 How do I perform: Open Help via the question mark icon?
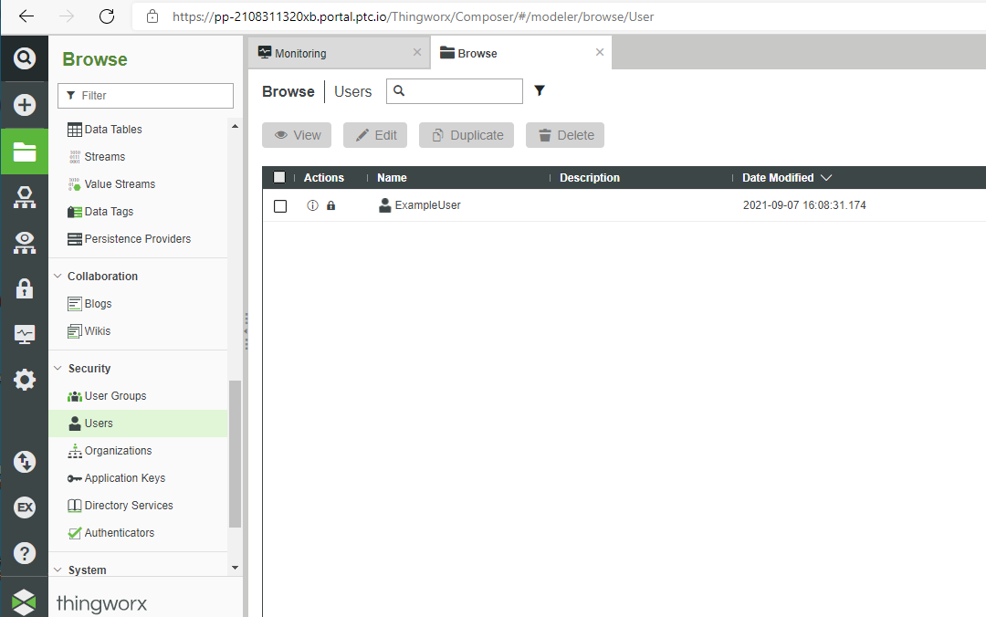click(x=24, y=552)
